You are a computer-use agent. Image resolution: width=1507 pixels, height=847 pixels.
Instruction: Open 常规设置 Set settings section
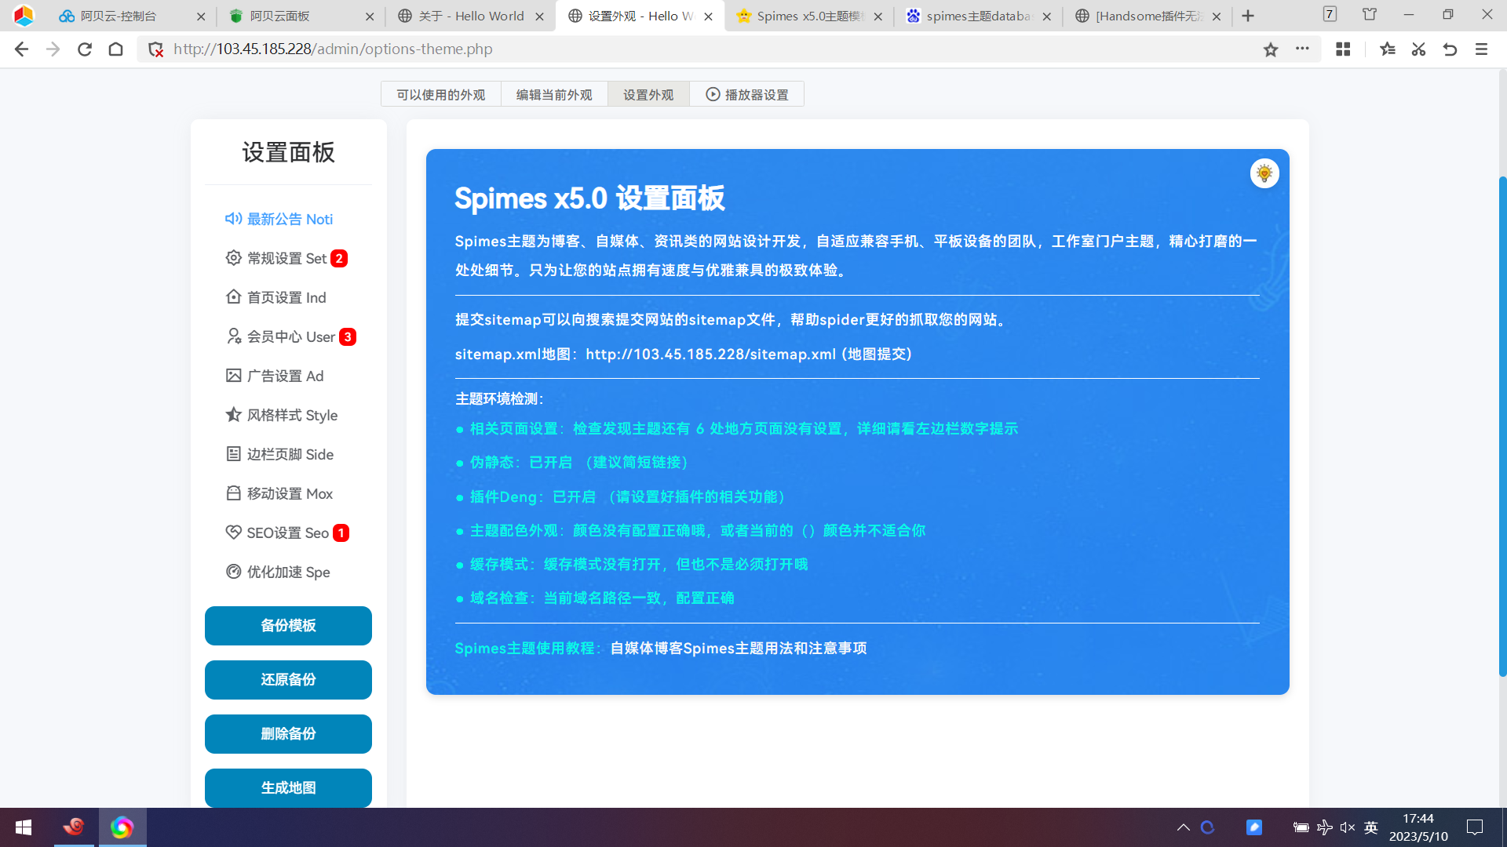coord(286,258)
